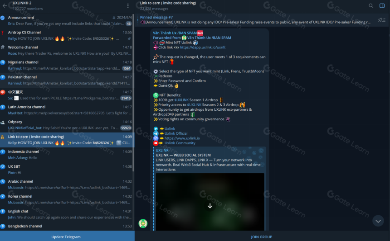Image resolution: width=390 pixels, height=241 pixels.
Task: Click the 46 unread badge on Announcement
Action: click(129, 24)
